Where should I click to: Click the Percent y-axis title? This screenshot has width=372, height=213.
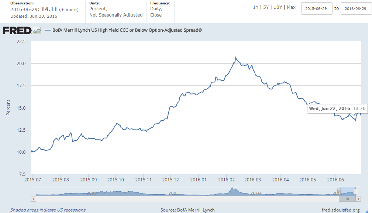tap(8, 107)
